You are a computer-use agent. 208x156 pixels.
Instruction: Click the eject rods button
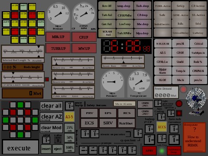tap(58, 149)
